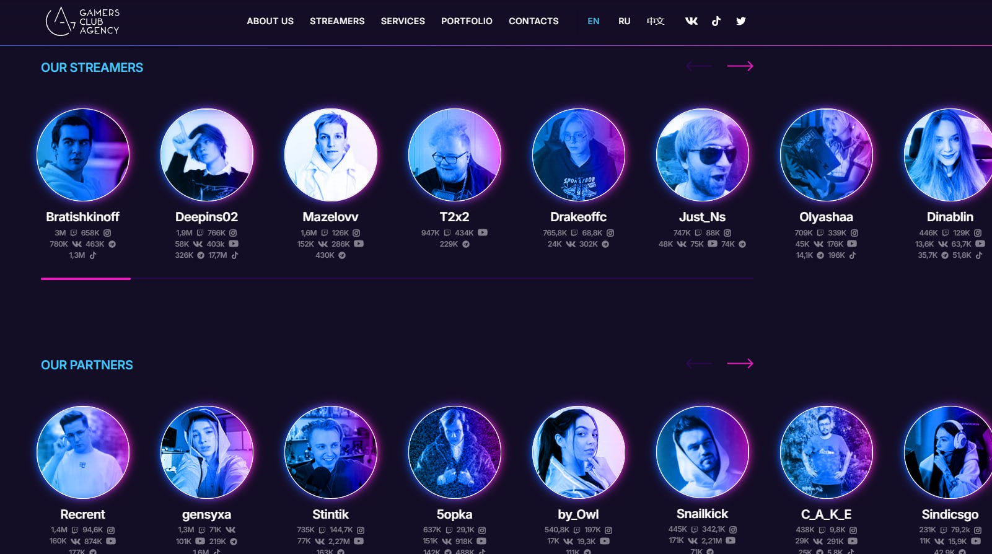Open the Streamers menu item
Screen dimensions: 992x554
pos(337,21)
